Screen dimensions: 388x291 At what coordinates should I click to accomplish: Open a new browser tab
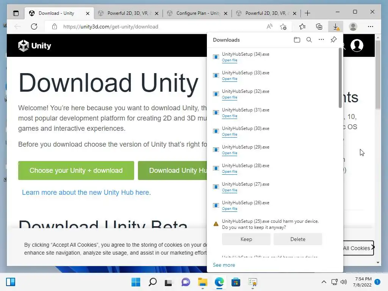click(x=307, y=13)
